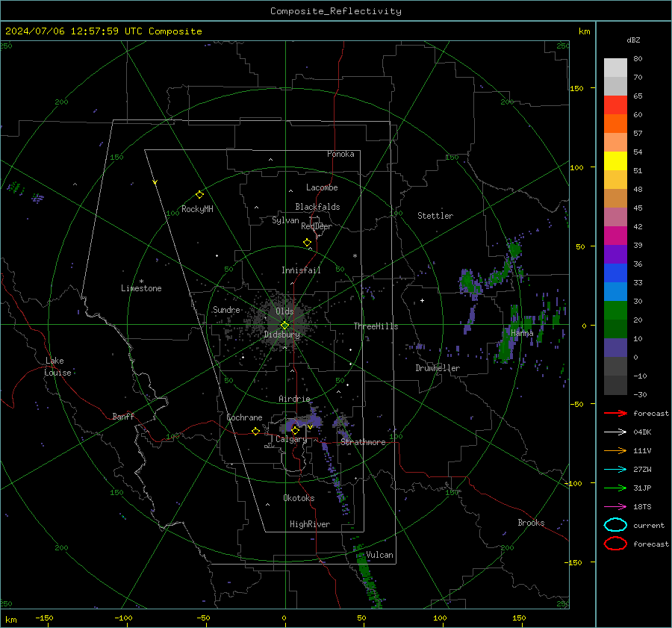Select the 65 dBZ red color swatch
672x628 pixels.
click(615, 105)
